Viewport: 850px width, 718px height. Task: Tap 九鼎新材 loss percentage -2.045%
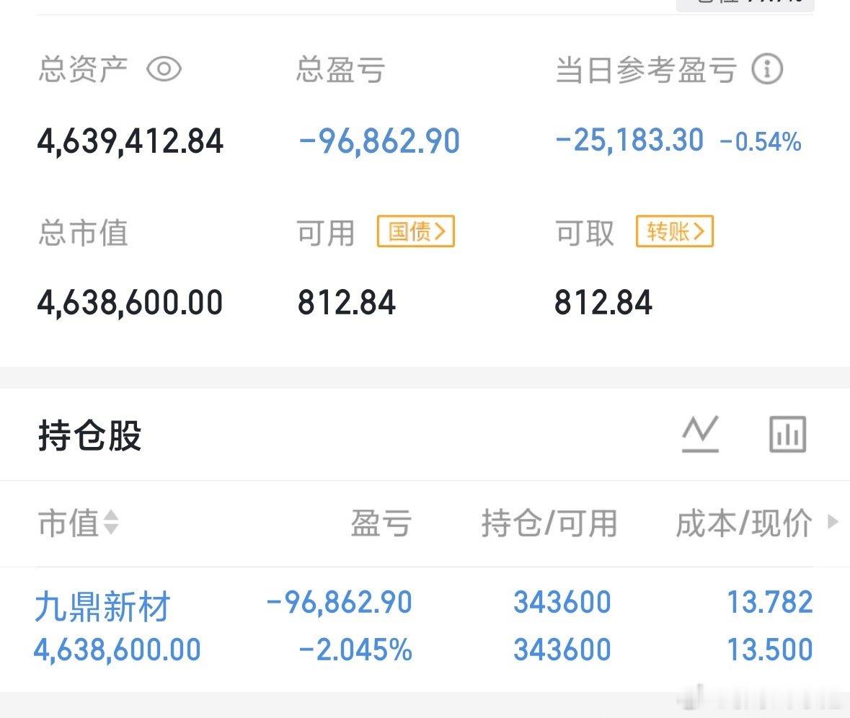point(355,650)
